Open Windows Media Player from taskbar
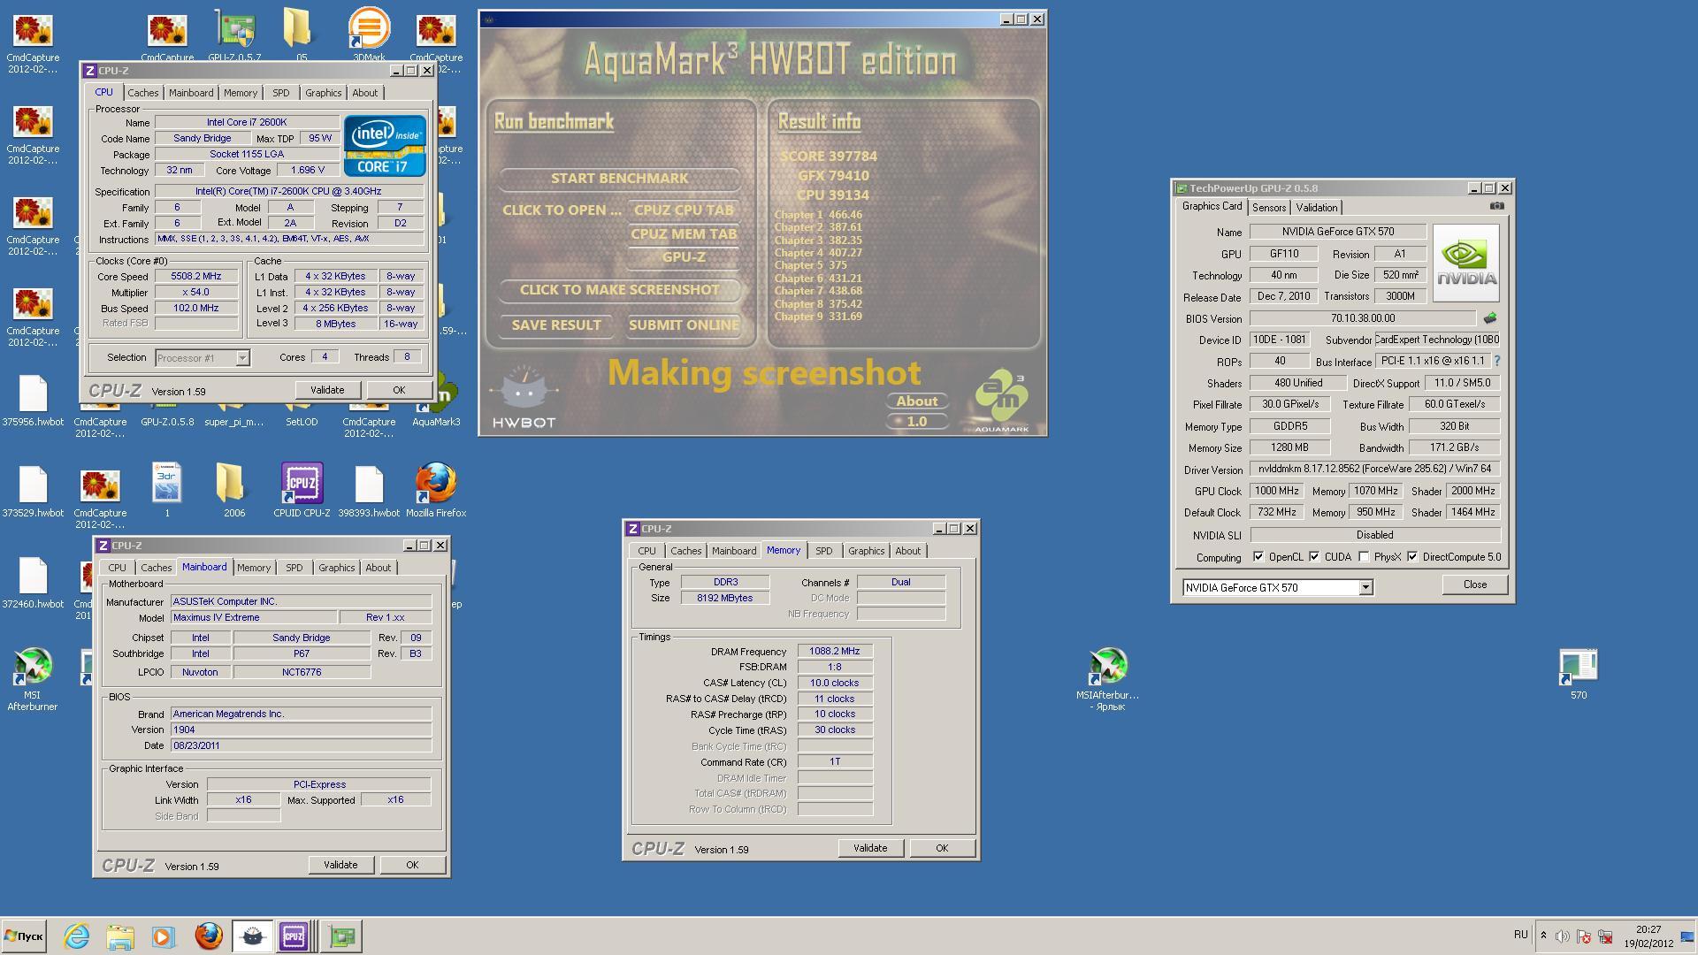Screen dimensions: 1698x955 coord(163,936)
